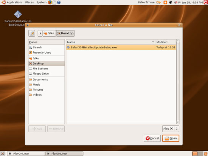Viewport: 208px width, 156px height.
Task: Open the Help icon in panel
Action: (59, 2)
